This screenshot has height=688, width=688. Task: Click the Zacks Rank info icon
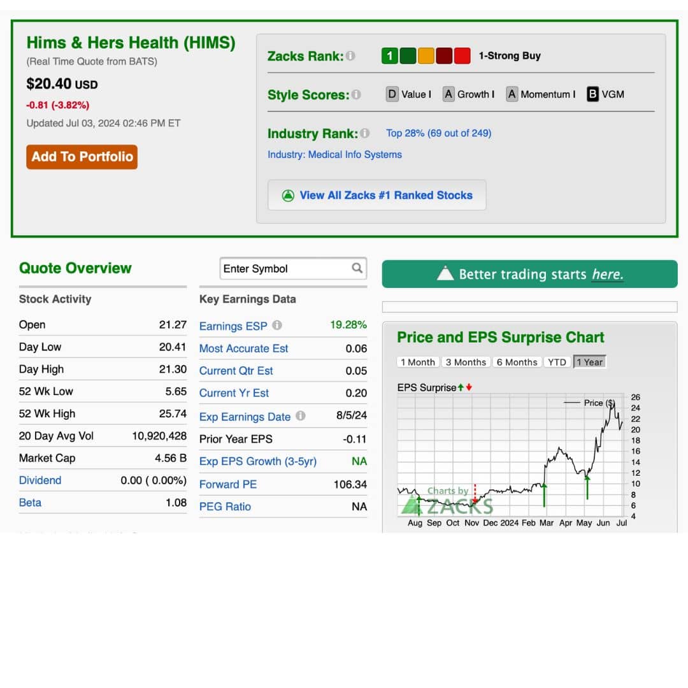pyautogui.click(x=350, y=55)
